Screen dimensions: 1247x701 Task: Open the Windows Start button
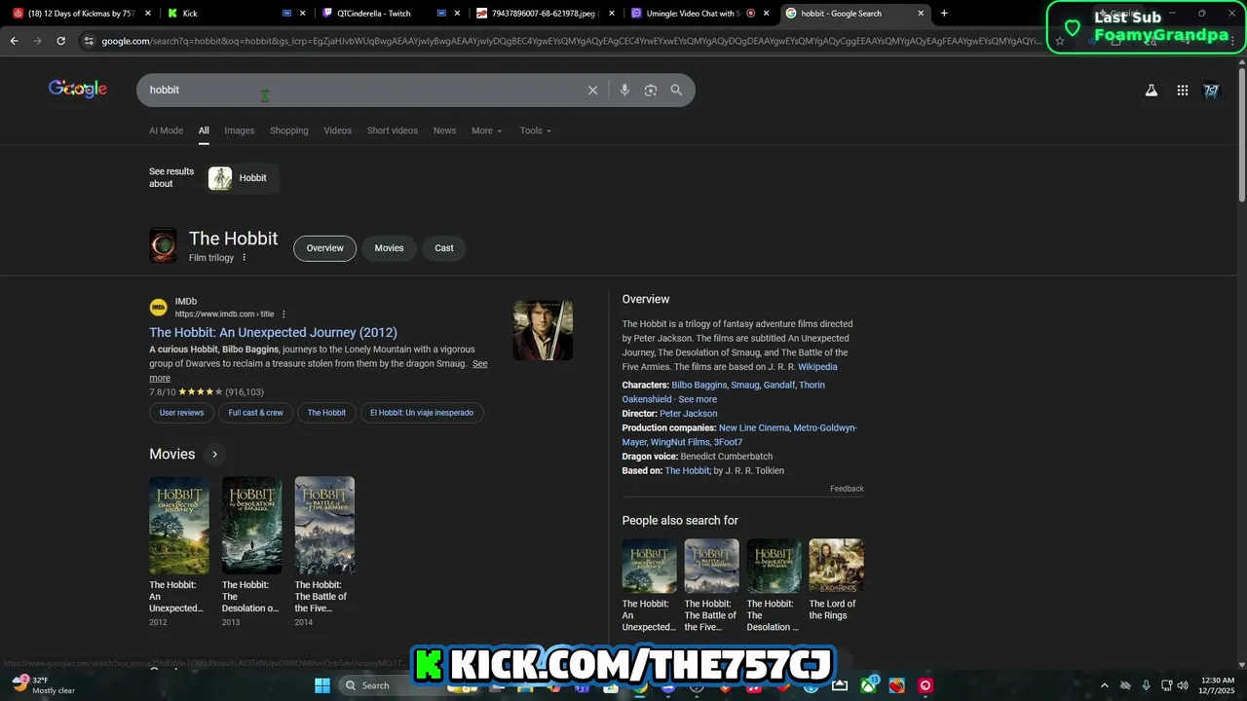[322, 685]
